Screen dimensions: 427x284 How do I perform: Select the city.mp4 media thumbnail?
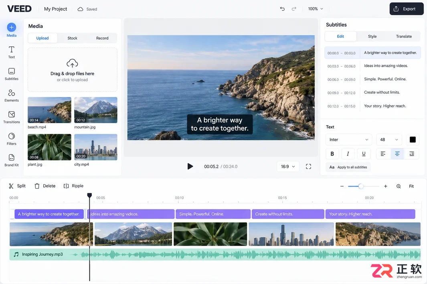95,147
